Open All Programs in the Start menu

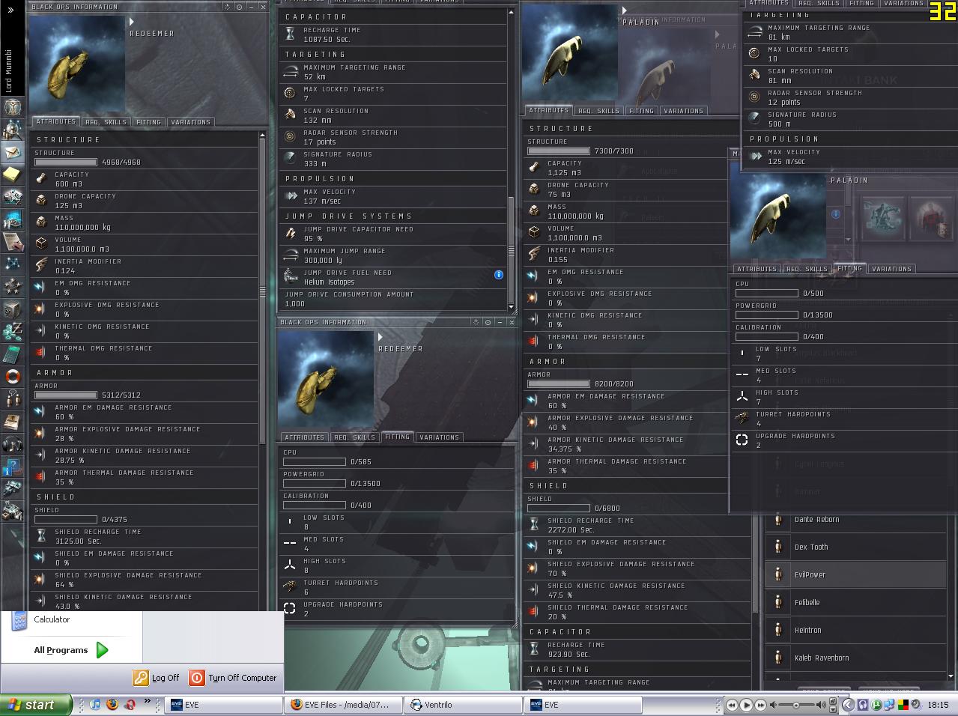(71, 650)
